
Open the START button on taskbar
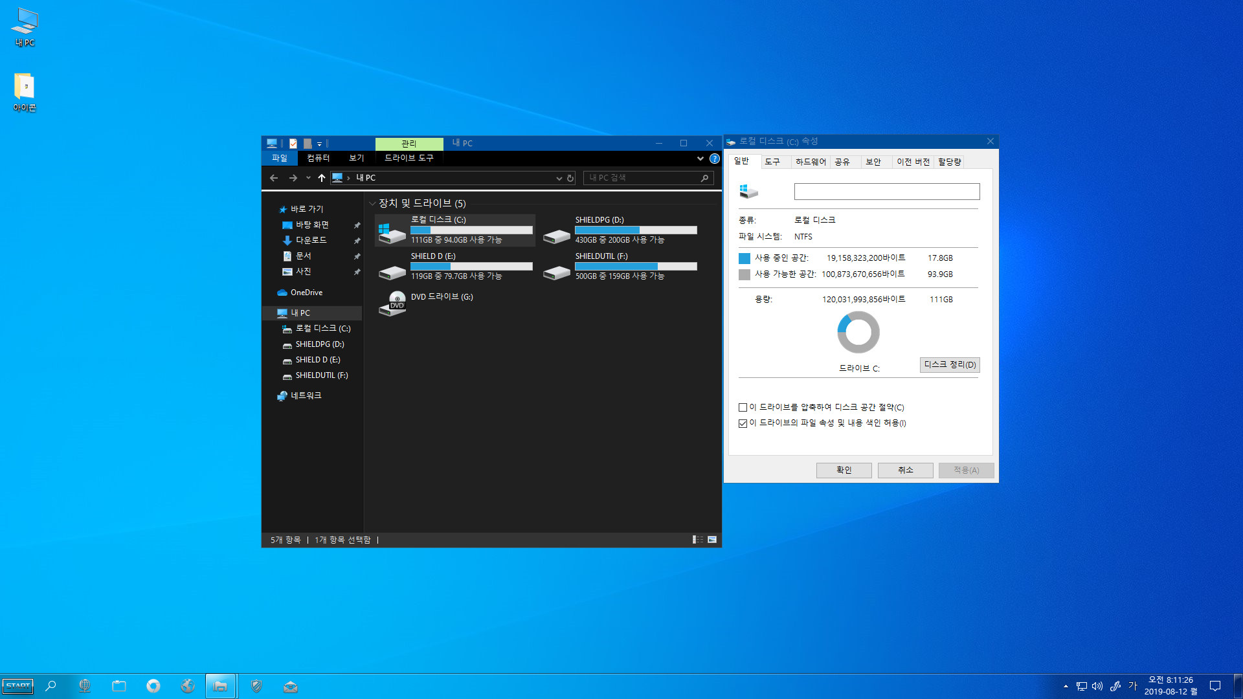click(x=18, y=686)
